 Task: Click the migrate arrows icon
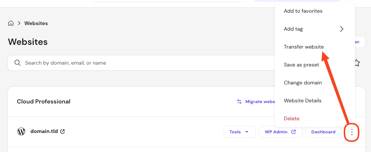click(239, 102)
